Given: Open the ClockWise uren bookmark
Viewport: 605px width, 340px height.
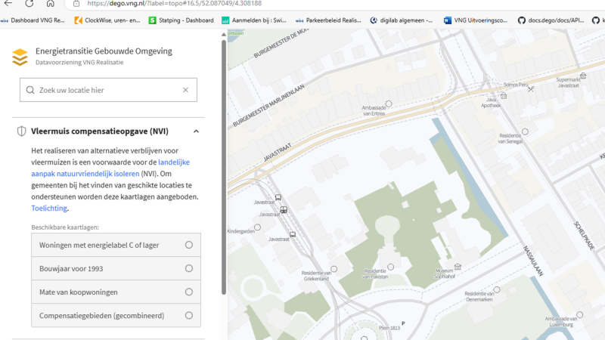Looking at the screenshot, I should click(x=107, y=20).
